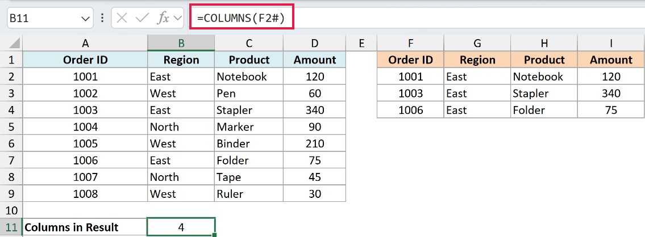The width and height of the screenshot is (645, 237).
Task: Expand the dropdown arrow beside the fx icon
Action: pos(178,19)
